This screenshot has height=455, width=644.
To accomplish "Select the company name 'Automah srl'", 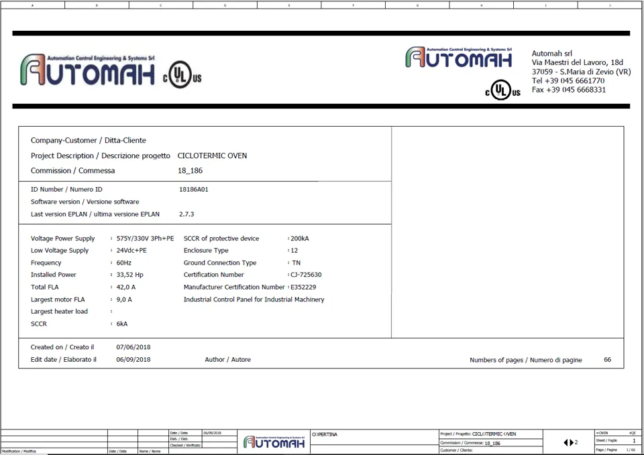I will point(551,54).
